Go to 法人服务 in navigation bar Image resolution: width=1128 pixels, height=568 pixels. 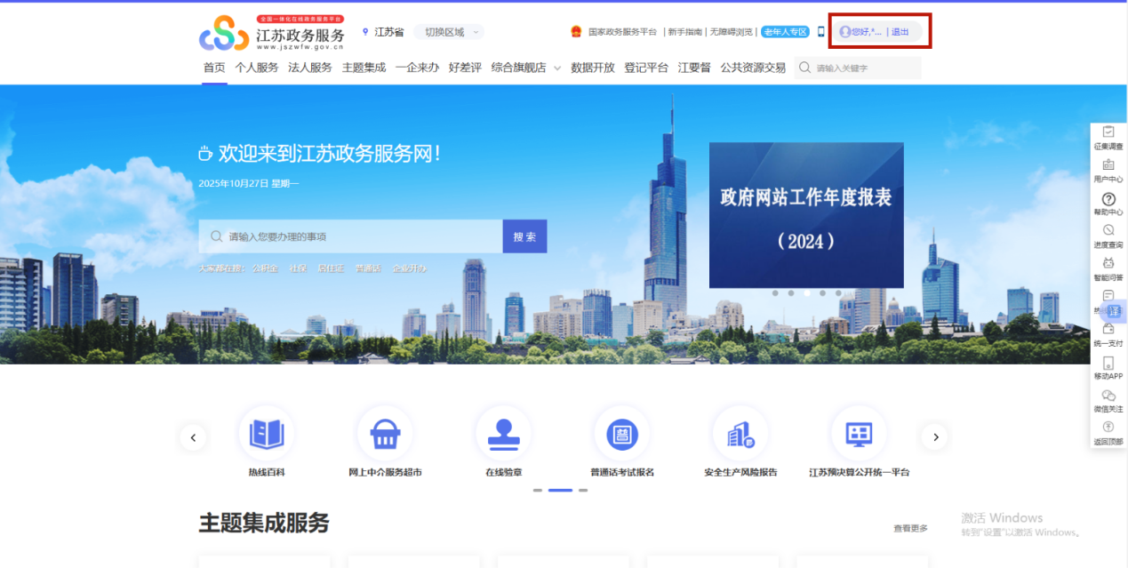pyautogui.click(x=309, y=68)
